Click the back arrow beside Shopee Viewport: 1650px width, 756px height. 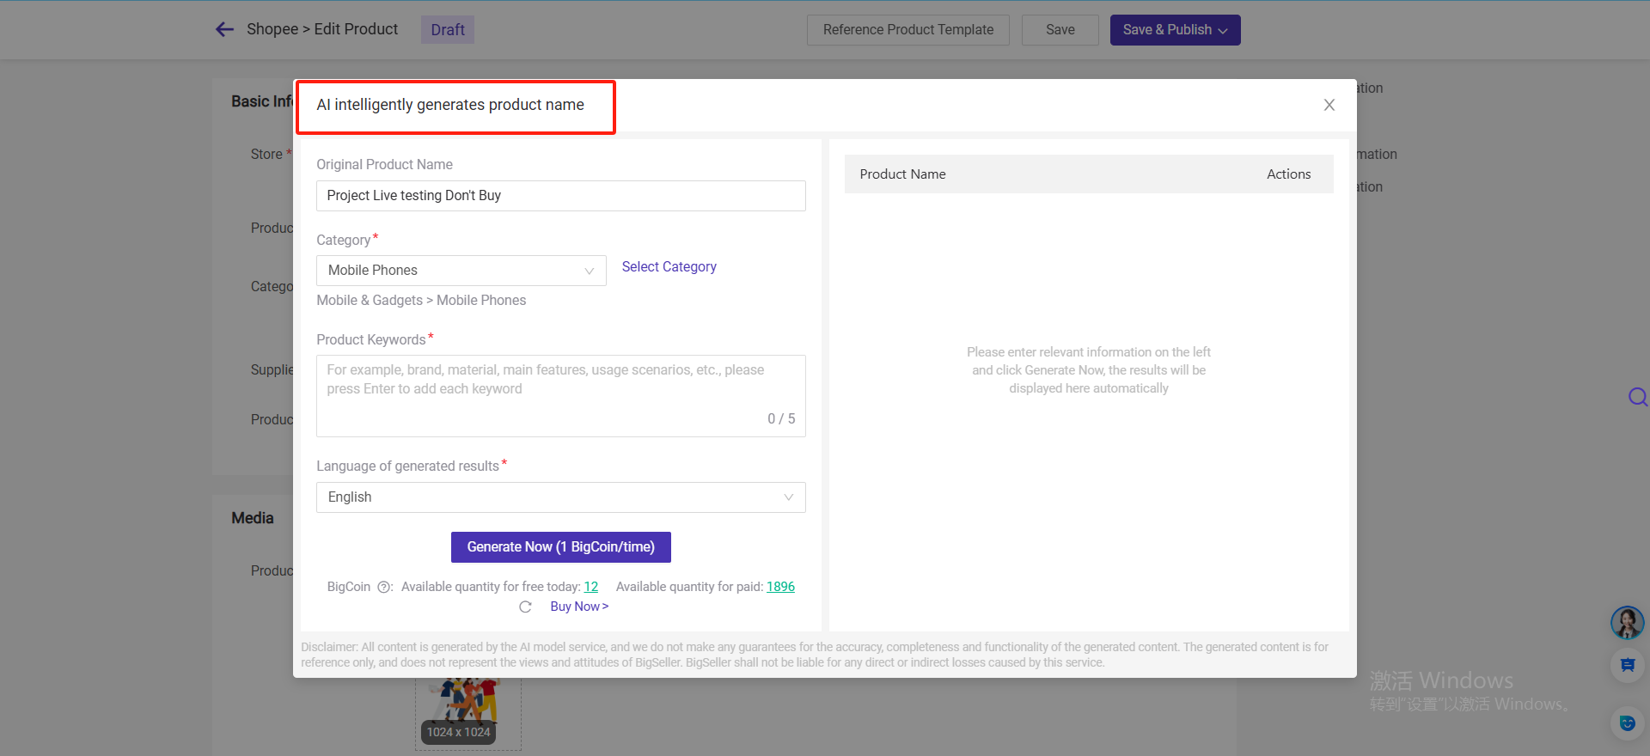tap(224, 30)
